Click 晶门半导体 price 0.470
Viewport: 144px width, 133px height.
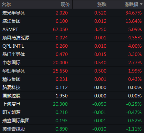pyautogui.click(x=62, y=54)
